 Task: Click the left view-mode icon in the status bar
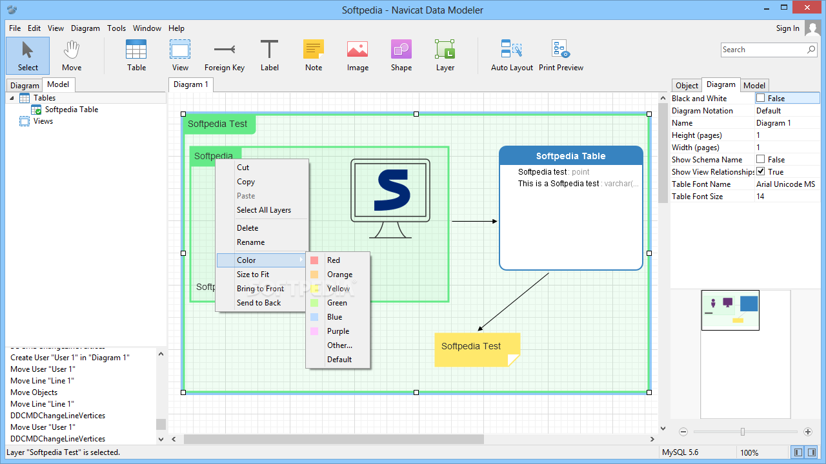point(798,452)
